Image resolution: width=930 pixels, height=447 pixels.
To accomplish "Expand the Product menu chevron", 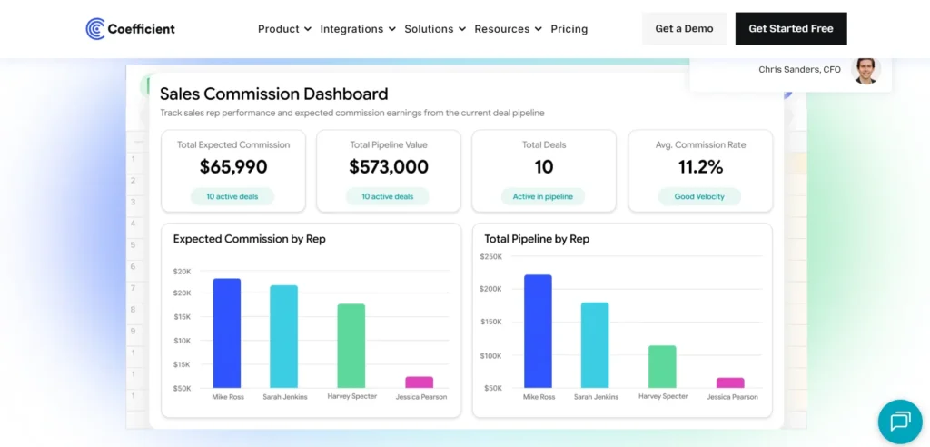I will point(307,29).
